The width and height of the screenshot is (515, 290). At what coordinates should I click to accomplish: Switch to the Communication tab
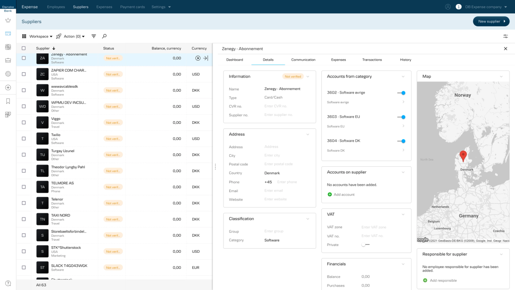coord(303,60)
